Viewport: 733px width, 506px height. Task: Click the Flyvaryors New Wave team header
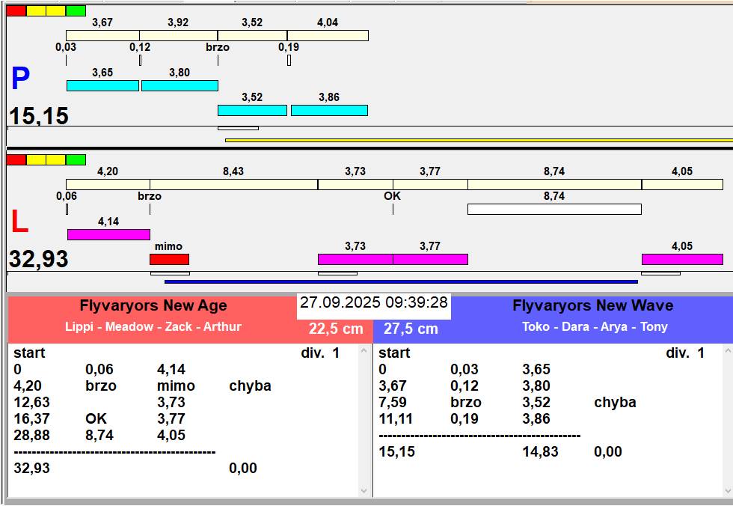(x=592, y=306)
